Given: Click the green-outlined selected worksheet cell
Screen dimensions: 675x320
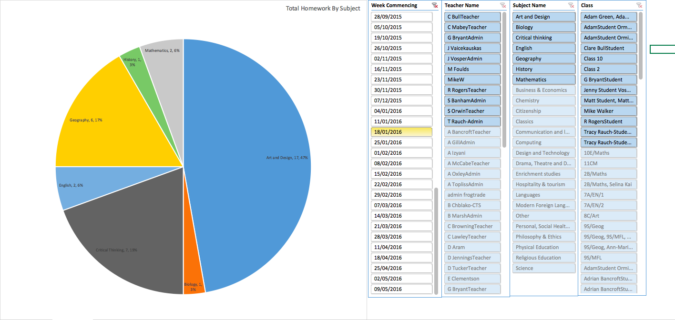Looking at the screenshot, I should (x=663, y=49).
